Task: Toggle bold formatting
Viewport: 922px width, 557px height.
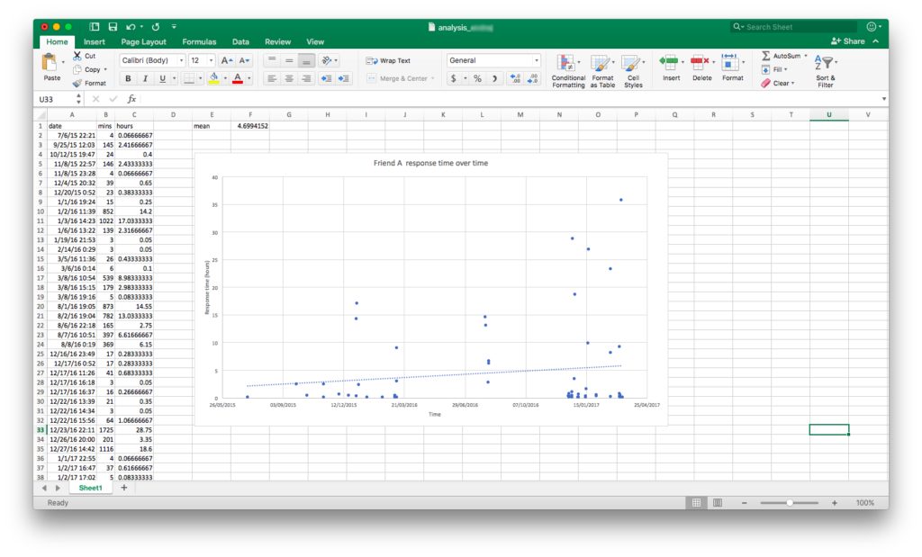Action: [x=128, y=78]
